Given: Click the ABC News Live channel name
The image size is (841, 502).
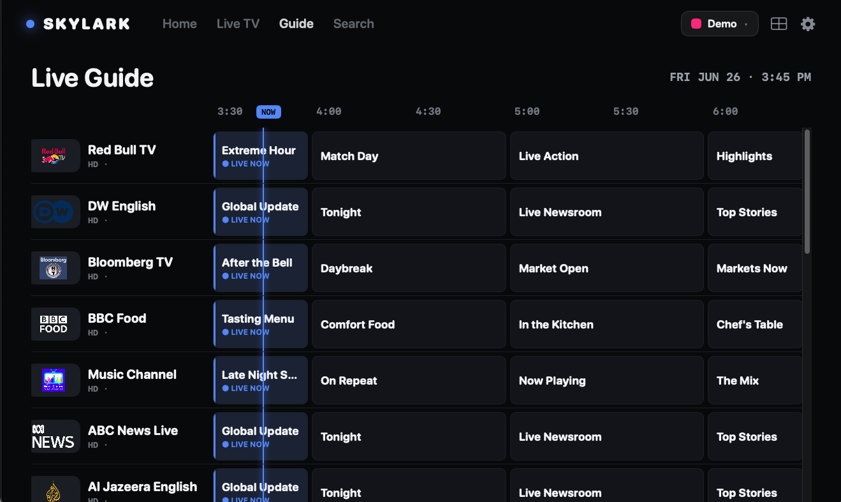Looking at the screenshot, I should coord(133,431).
